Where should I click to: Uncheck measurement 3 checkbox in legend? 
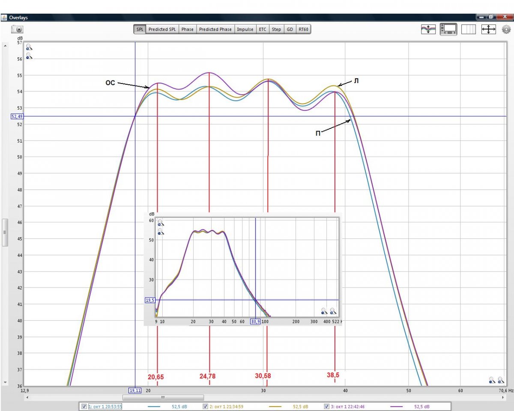click(x=326, y=406)
